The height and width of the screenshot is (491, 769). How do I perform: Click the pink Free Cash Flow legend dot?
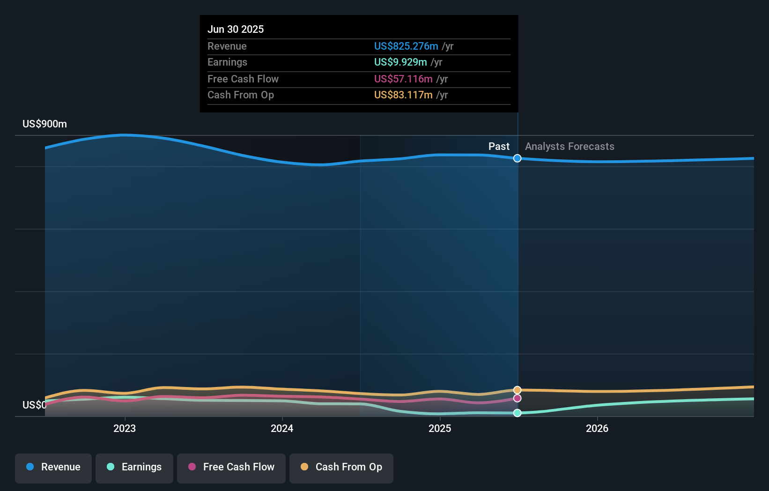tap(192, 467)
